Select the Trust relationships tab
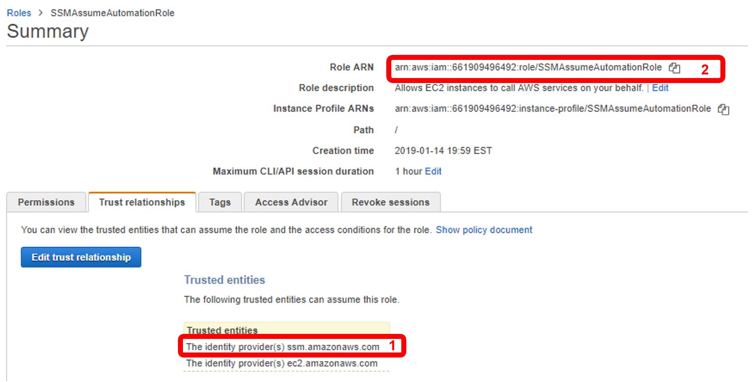Viewport: 754px width, 382px height. click(142, 202)
